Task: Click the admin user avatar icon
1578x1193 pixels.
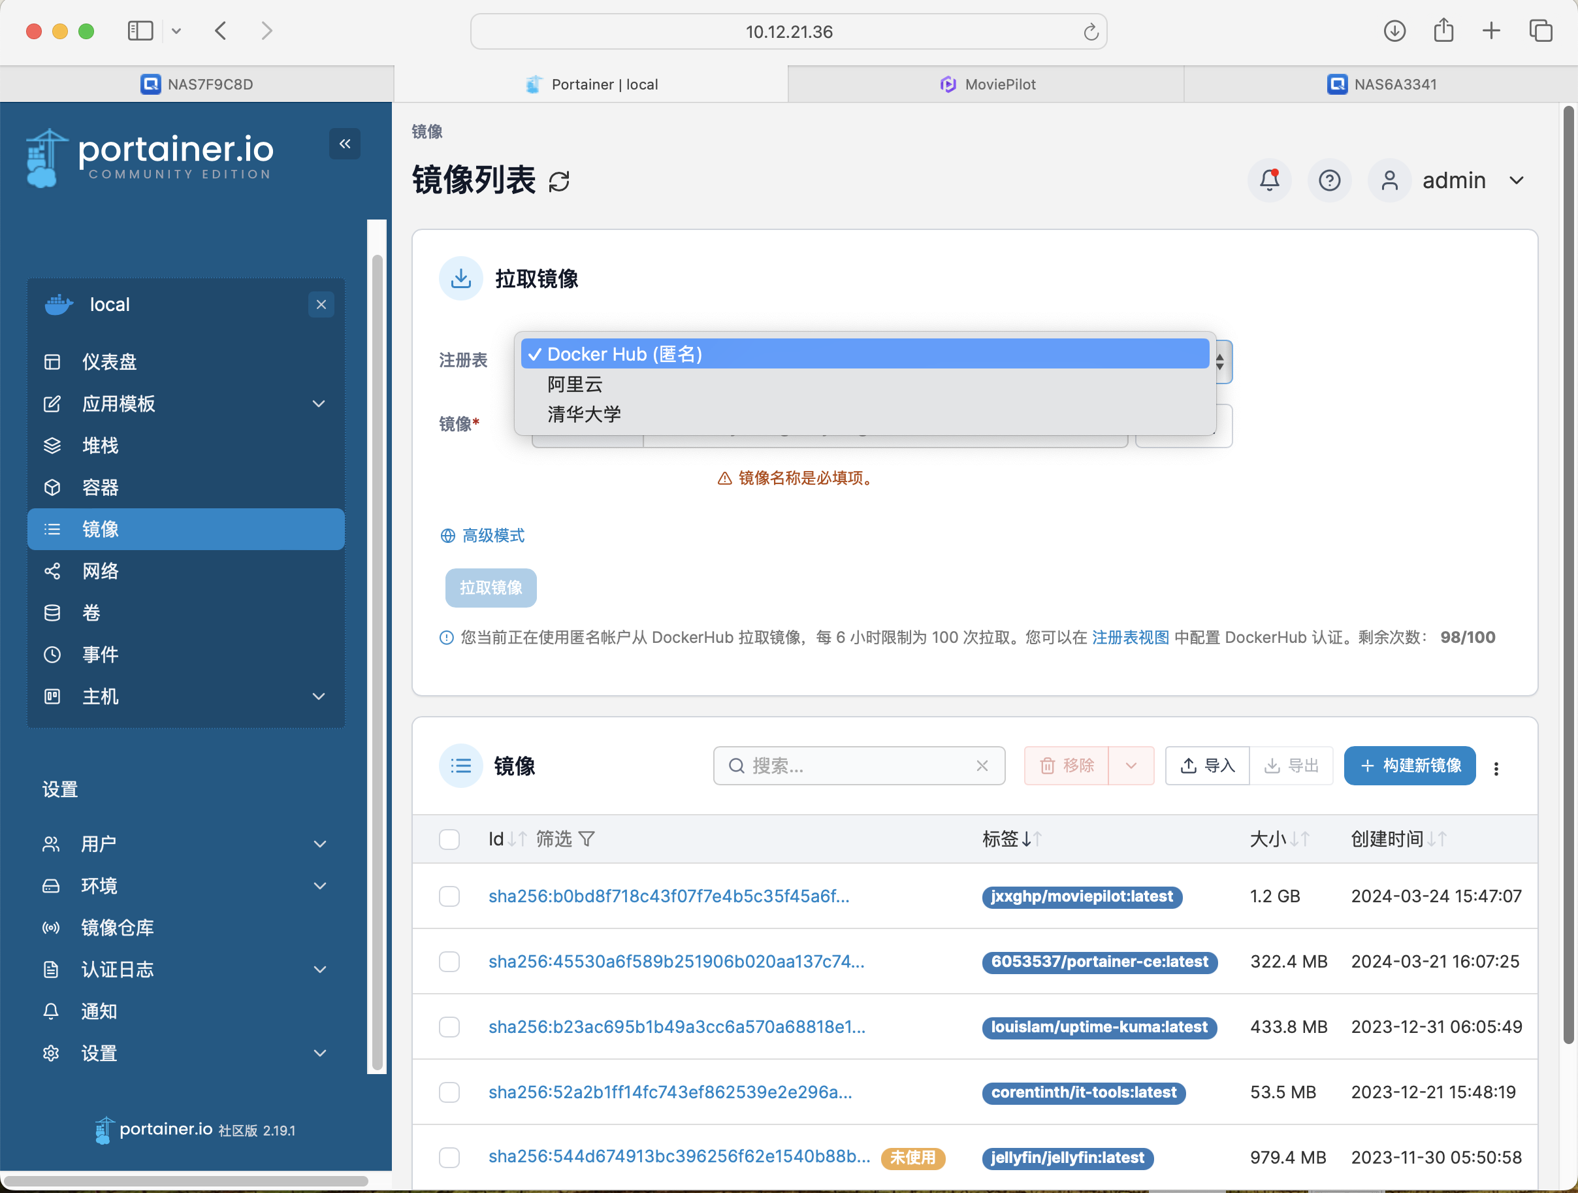Action: tap(1389, 180)
